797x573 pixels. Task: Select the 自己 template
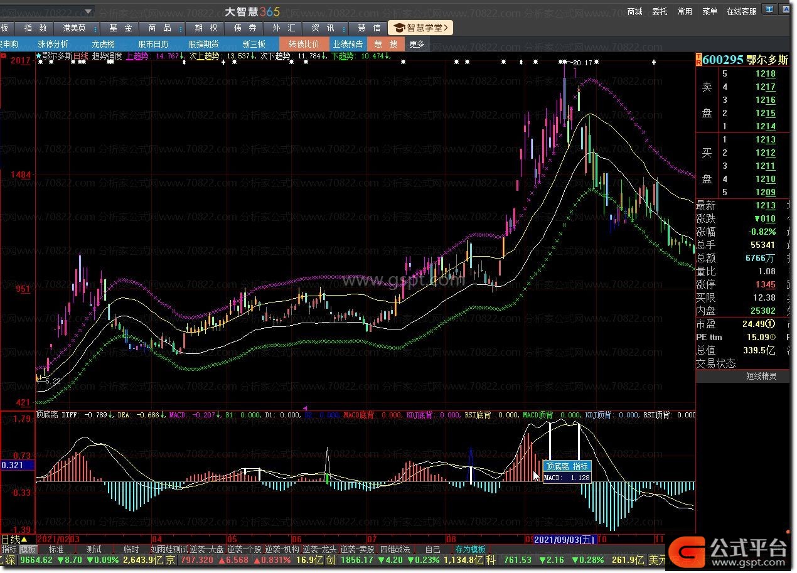point(432,549)
